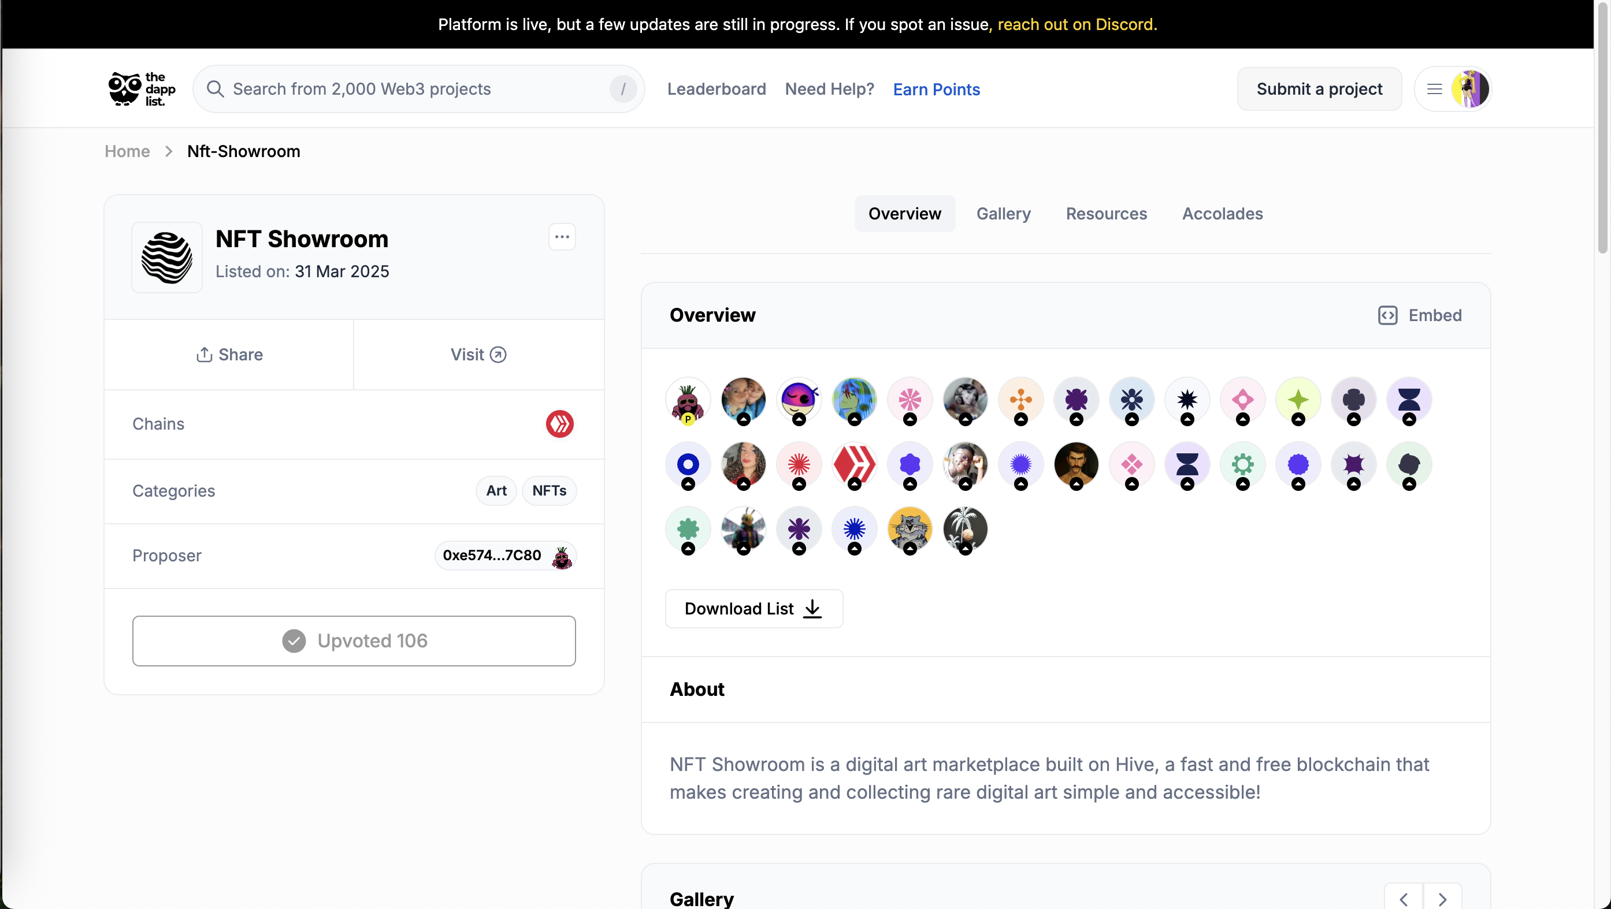
Task: Click the green four-point star voter avatar
Action: 1298,400
